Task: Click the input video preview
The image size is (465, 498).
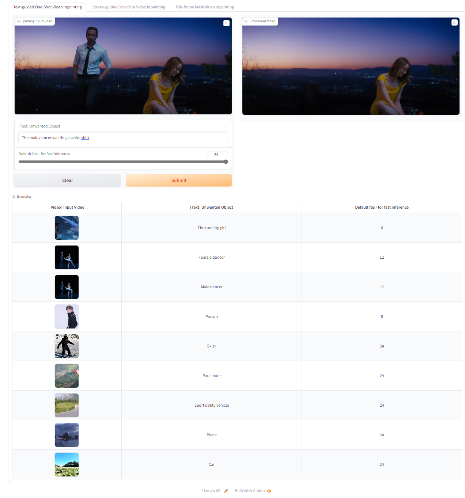Action: [x=123, y=66]
